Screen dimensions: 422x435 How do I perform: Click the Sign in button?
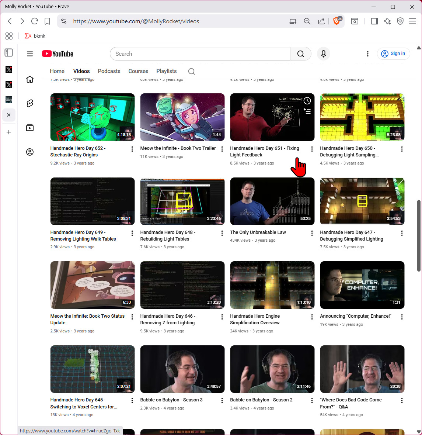393,54
